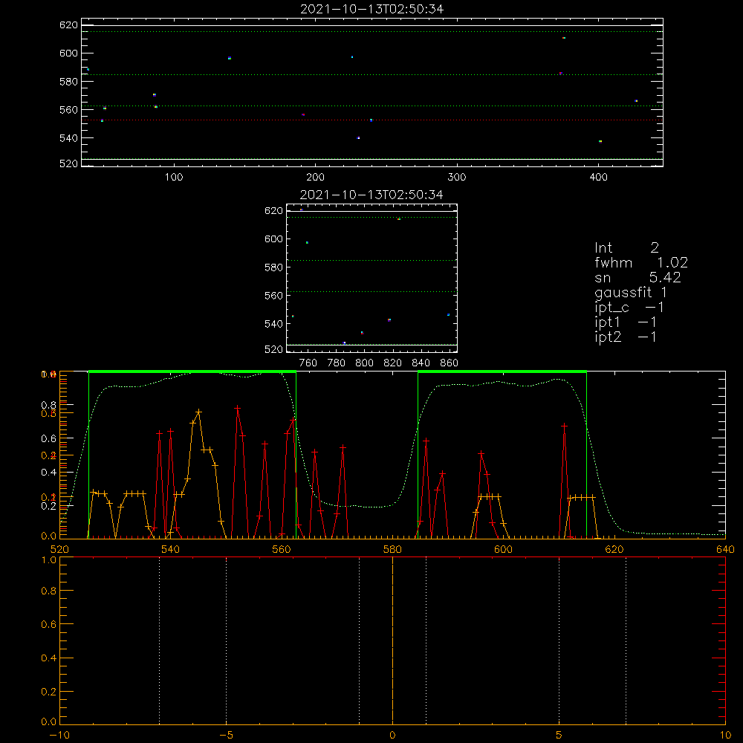
Task: Click y-axis label 1.0 on bottom plot
Action: click(x=48, y=560)
